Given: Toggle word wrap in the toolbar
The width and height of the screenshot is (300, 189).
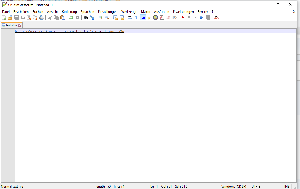Looking at the screenshot, I should 130,17.
